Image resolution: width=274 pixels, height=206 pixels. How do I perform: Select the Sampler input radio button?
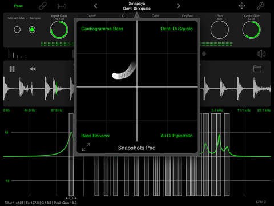[32, 30]
